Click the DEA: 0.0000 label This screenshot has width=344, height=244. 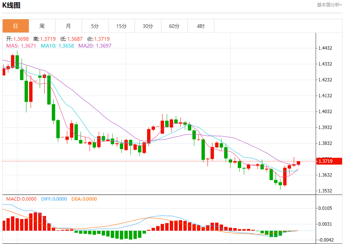point(84,199)
